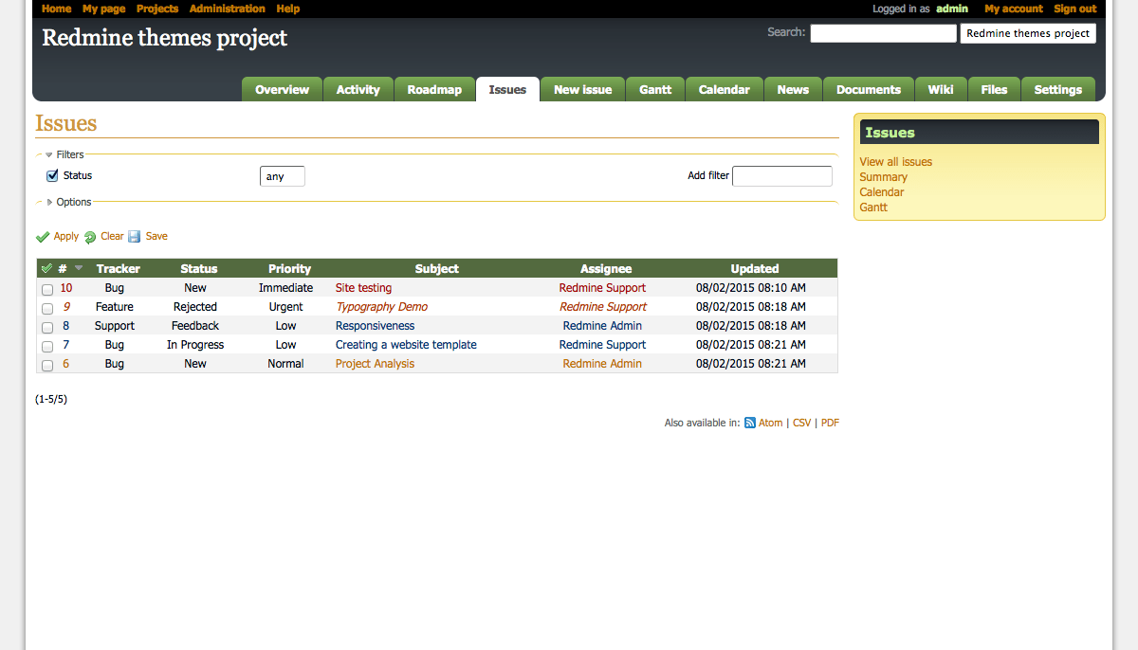Image resolution: width=1138 pixels, height=650 pixels.
Task: Toggle the Status filter checkbox
Action: pyautogui.click(x=52, y=175)
